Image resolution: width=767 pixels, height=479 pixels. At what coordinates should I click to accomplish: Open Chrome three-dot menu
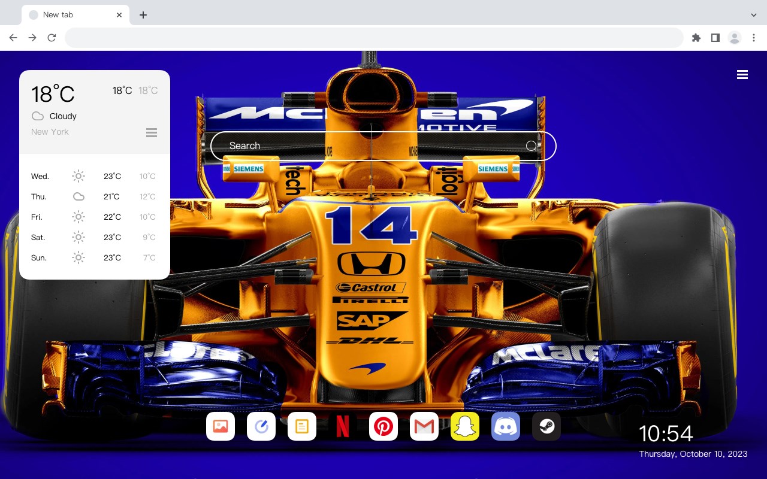tap(754, 38)
